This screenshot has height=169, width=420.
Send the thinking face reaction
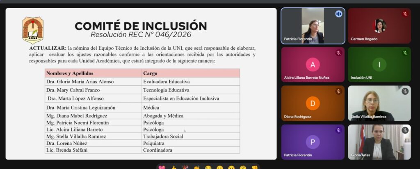coord(242,167)
